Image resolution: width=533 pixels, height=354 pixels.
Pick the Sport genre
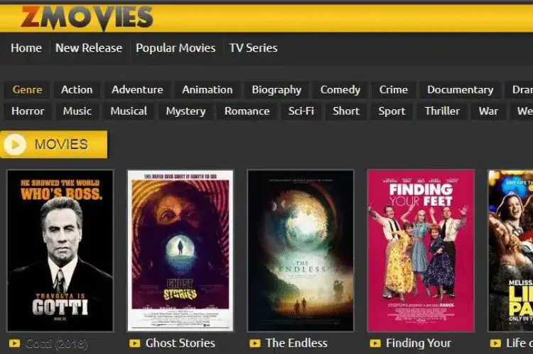click(392, 111)
